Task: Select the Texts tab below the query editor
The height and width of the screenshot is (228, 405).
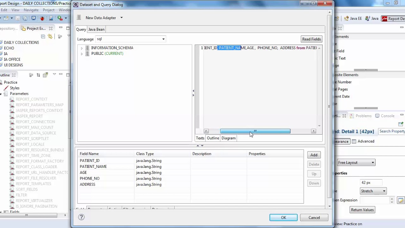Action: 200,138
